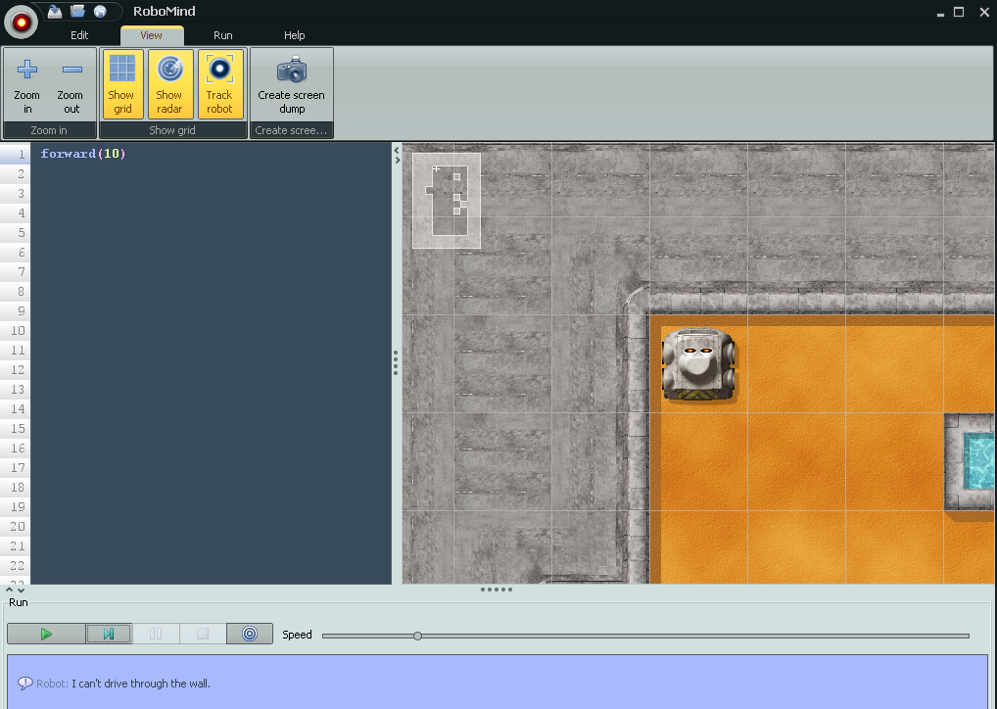The width and height of the screenshot is (997, 709).
Task: Adjust the Speed slider handle
Action: [x=418, y=636]
